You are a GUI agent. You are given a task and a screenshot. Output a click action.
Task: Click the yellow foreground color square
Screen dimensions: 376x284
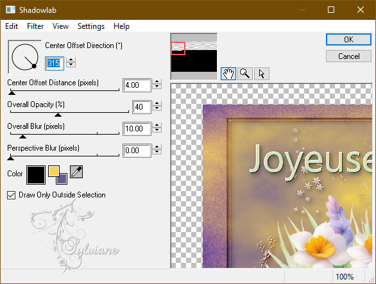coord(54,171)
